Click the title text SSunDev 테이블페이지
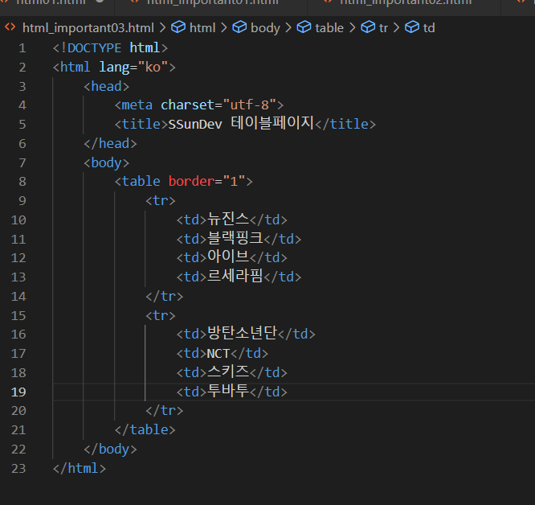The height and width of the screenshot is (505, 535). tap(241, 123)
